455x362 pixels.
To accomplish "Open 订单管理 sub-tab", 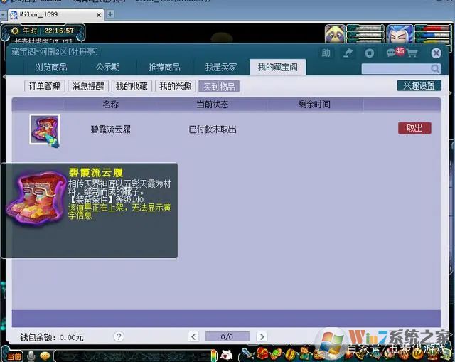I will tap(44, 86).
